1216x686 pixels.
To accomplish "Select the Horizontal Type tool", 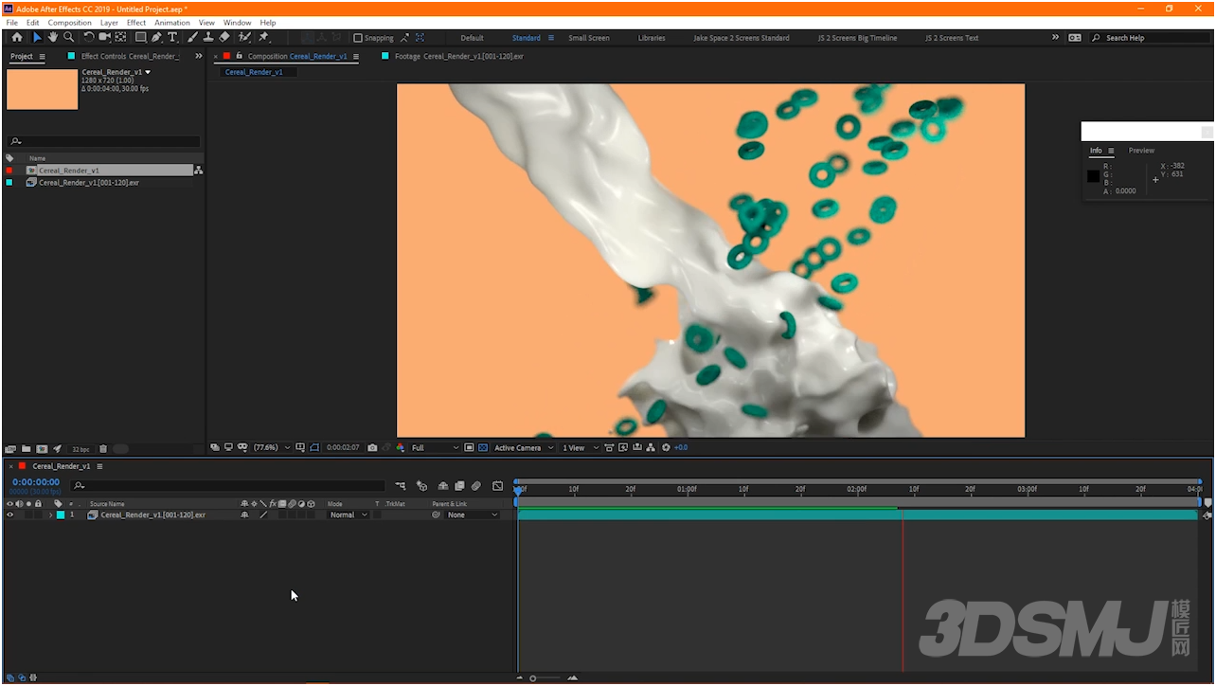I will [x=172, y=38].
